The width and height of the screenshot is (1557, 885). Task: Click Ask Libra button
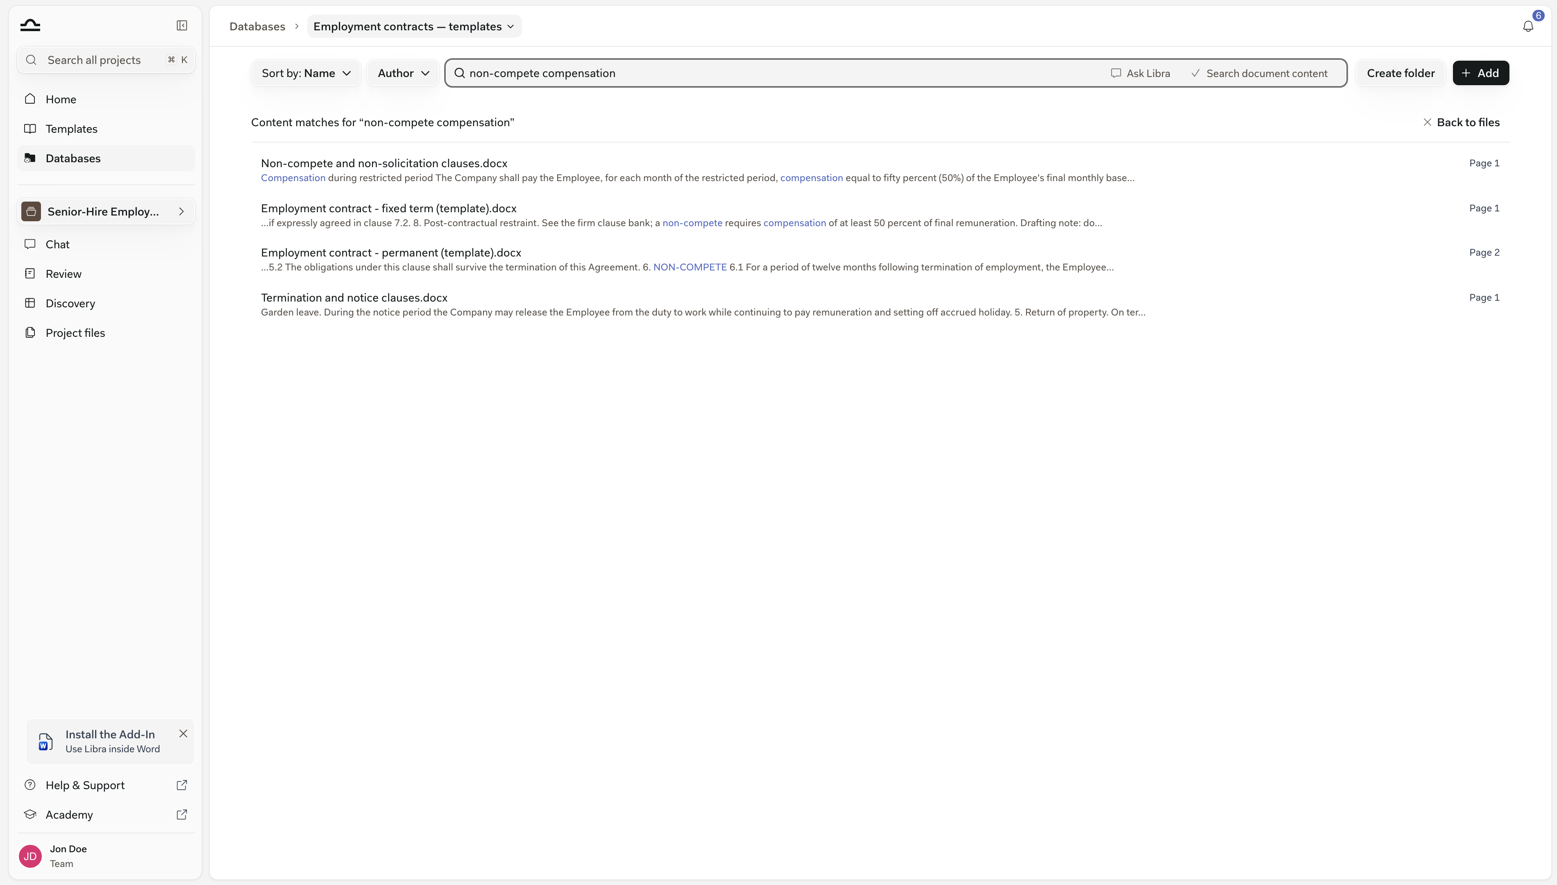[x=1141, y=73]
